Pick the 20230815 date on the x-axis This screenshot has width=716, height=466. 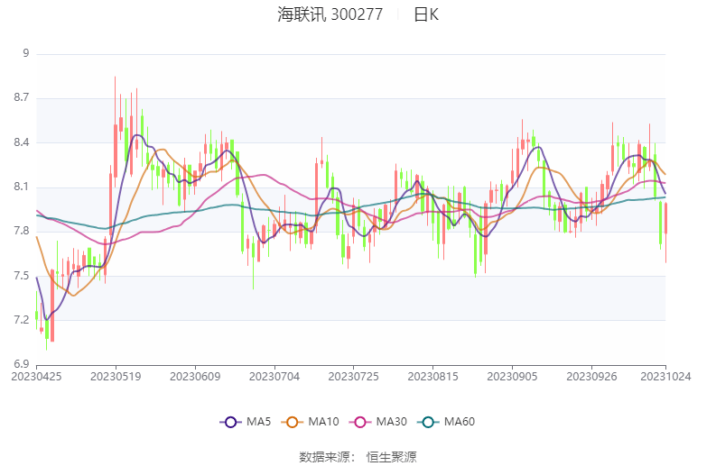[432, 376]
